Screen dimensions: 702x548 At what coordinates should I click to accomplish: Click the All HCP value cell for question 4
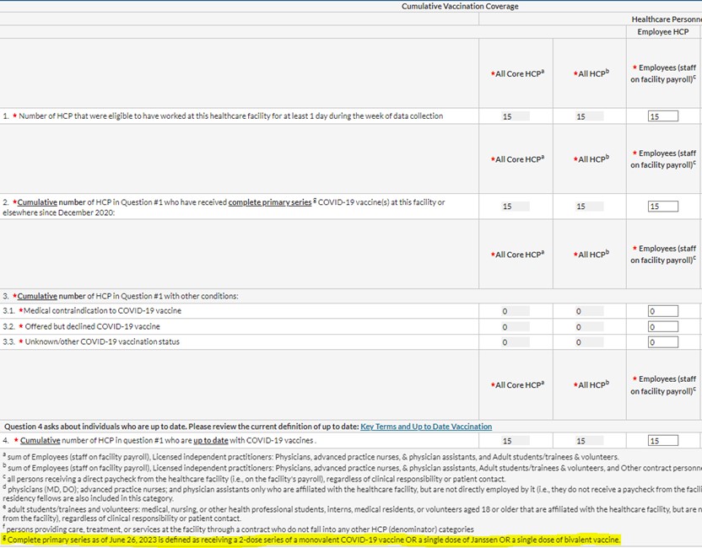point(587,439)
